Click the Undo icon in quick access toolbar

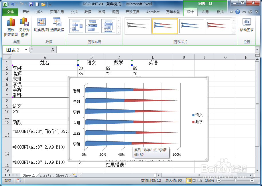(x=12, y=4)
